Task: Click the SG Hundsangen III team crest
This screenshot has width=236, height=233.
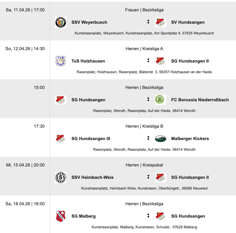Action: click(61, 139)
